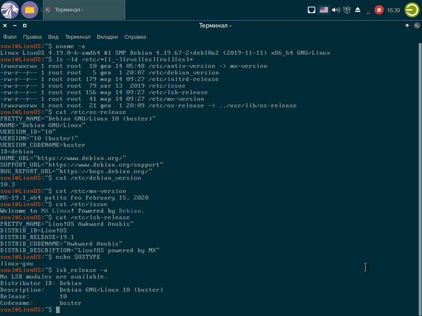Viewport: 422px width, 316px height.
Task: Click the DISTRIB_RELEASE=19.1 line
Action: click(37, 237)
